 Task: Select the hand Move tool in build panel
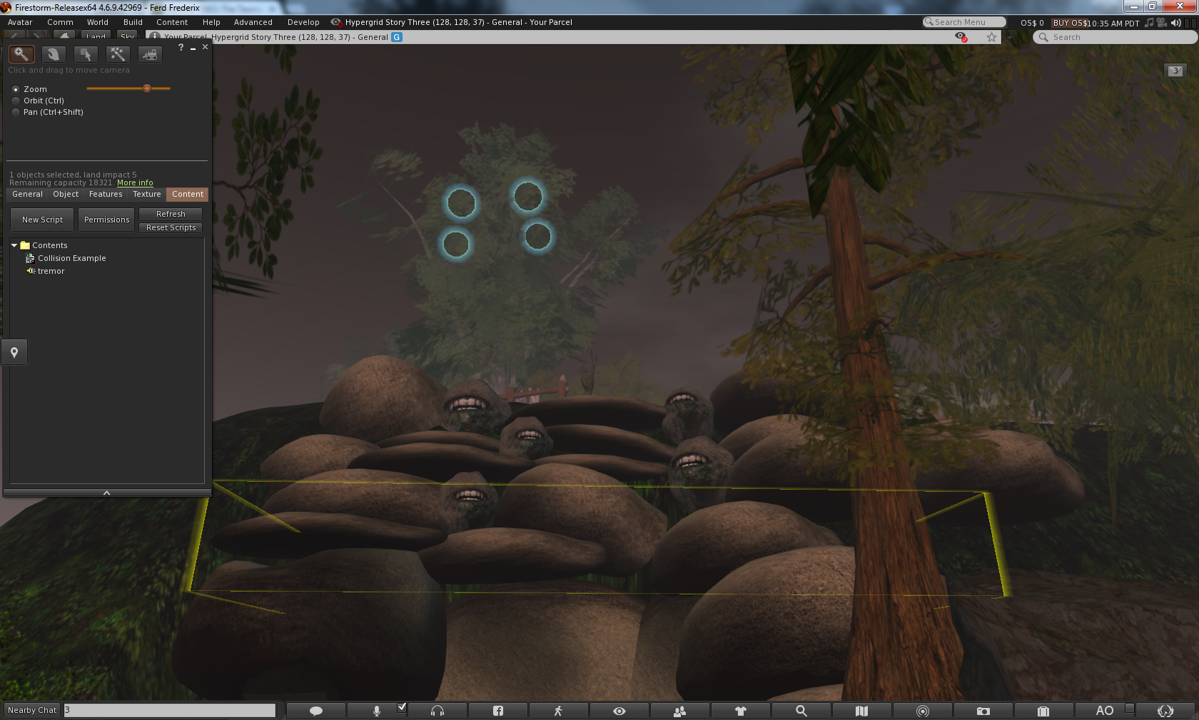tap(53, 54)
